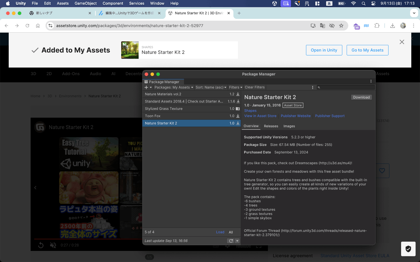Click the browser back arrow
This screenshot has width=420, height=262.
pyautogui.click(x=7, y=26)
